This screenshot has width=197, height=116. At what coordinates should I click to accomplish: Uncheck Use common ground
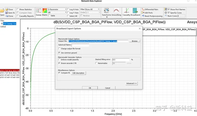coord(59,53)
